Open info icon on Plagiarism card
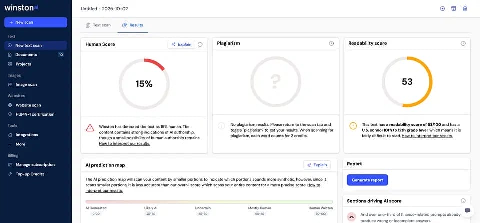Image resolution: width=480 pixels, height=223 pixels. (331, 44)
